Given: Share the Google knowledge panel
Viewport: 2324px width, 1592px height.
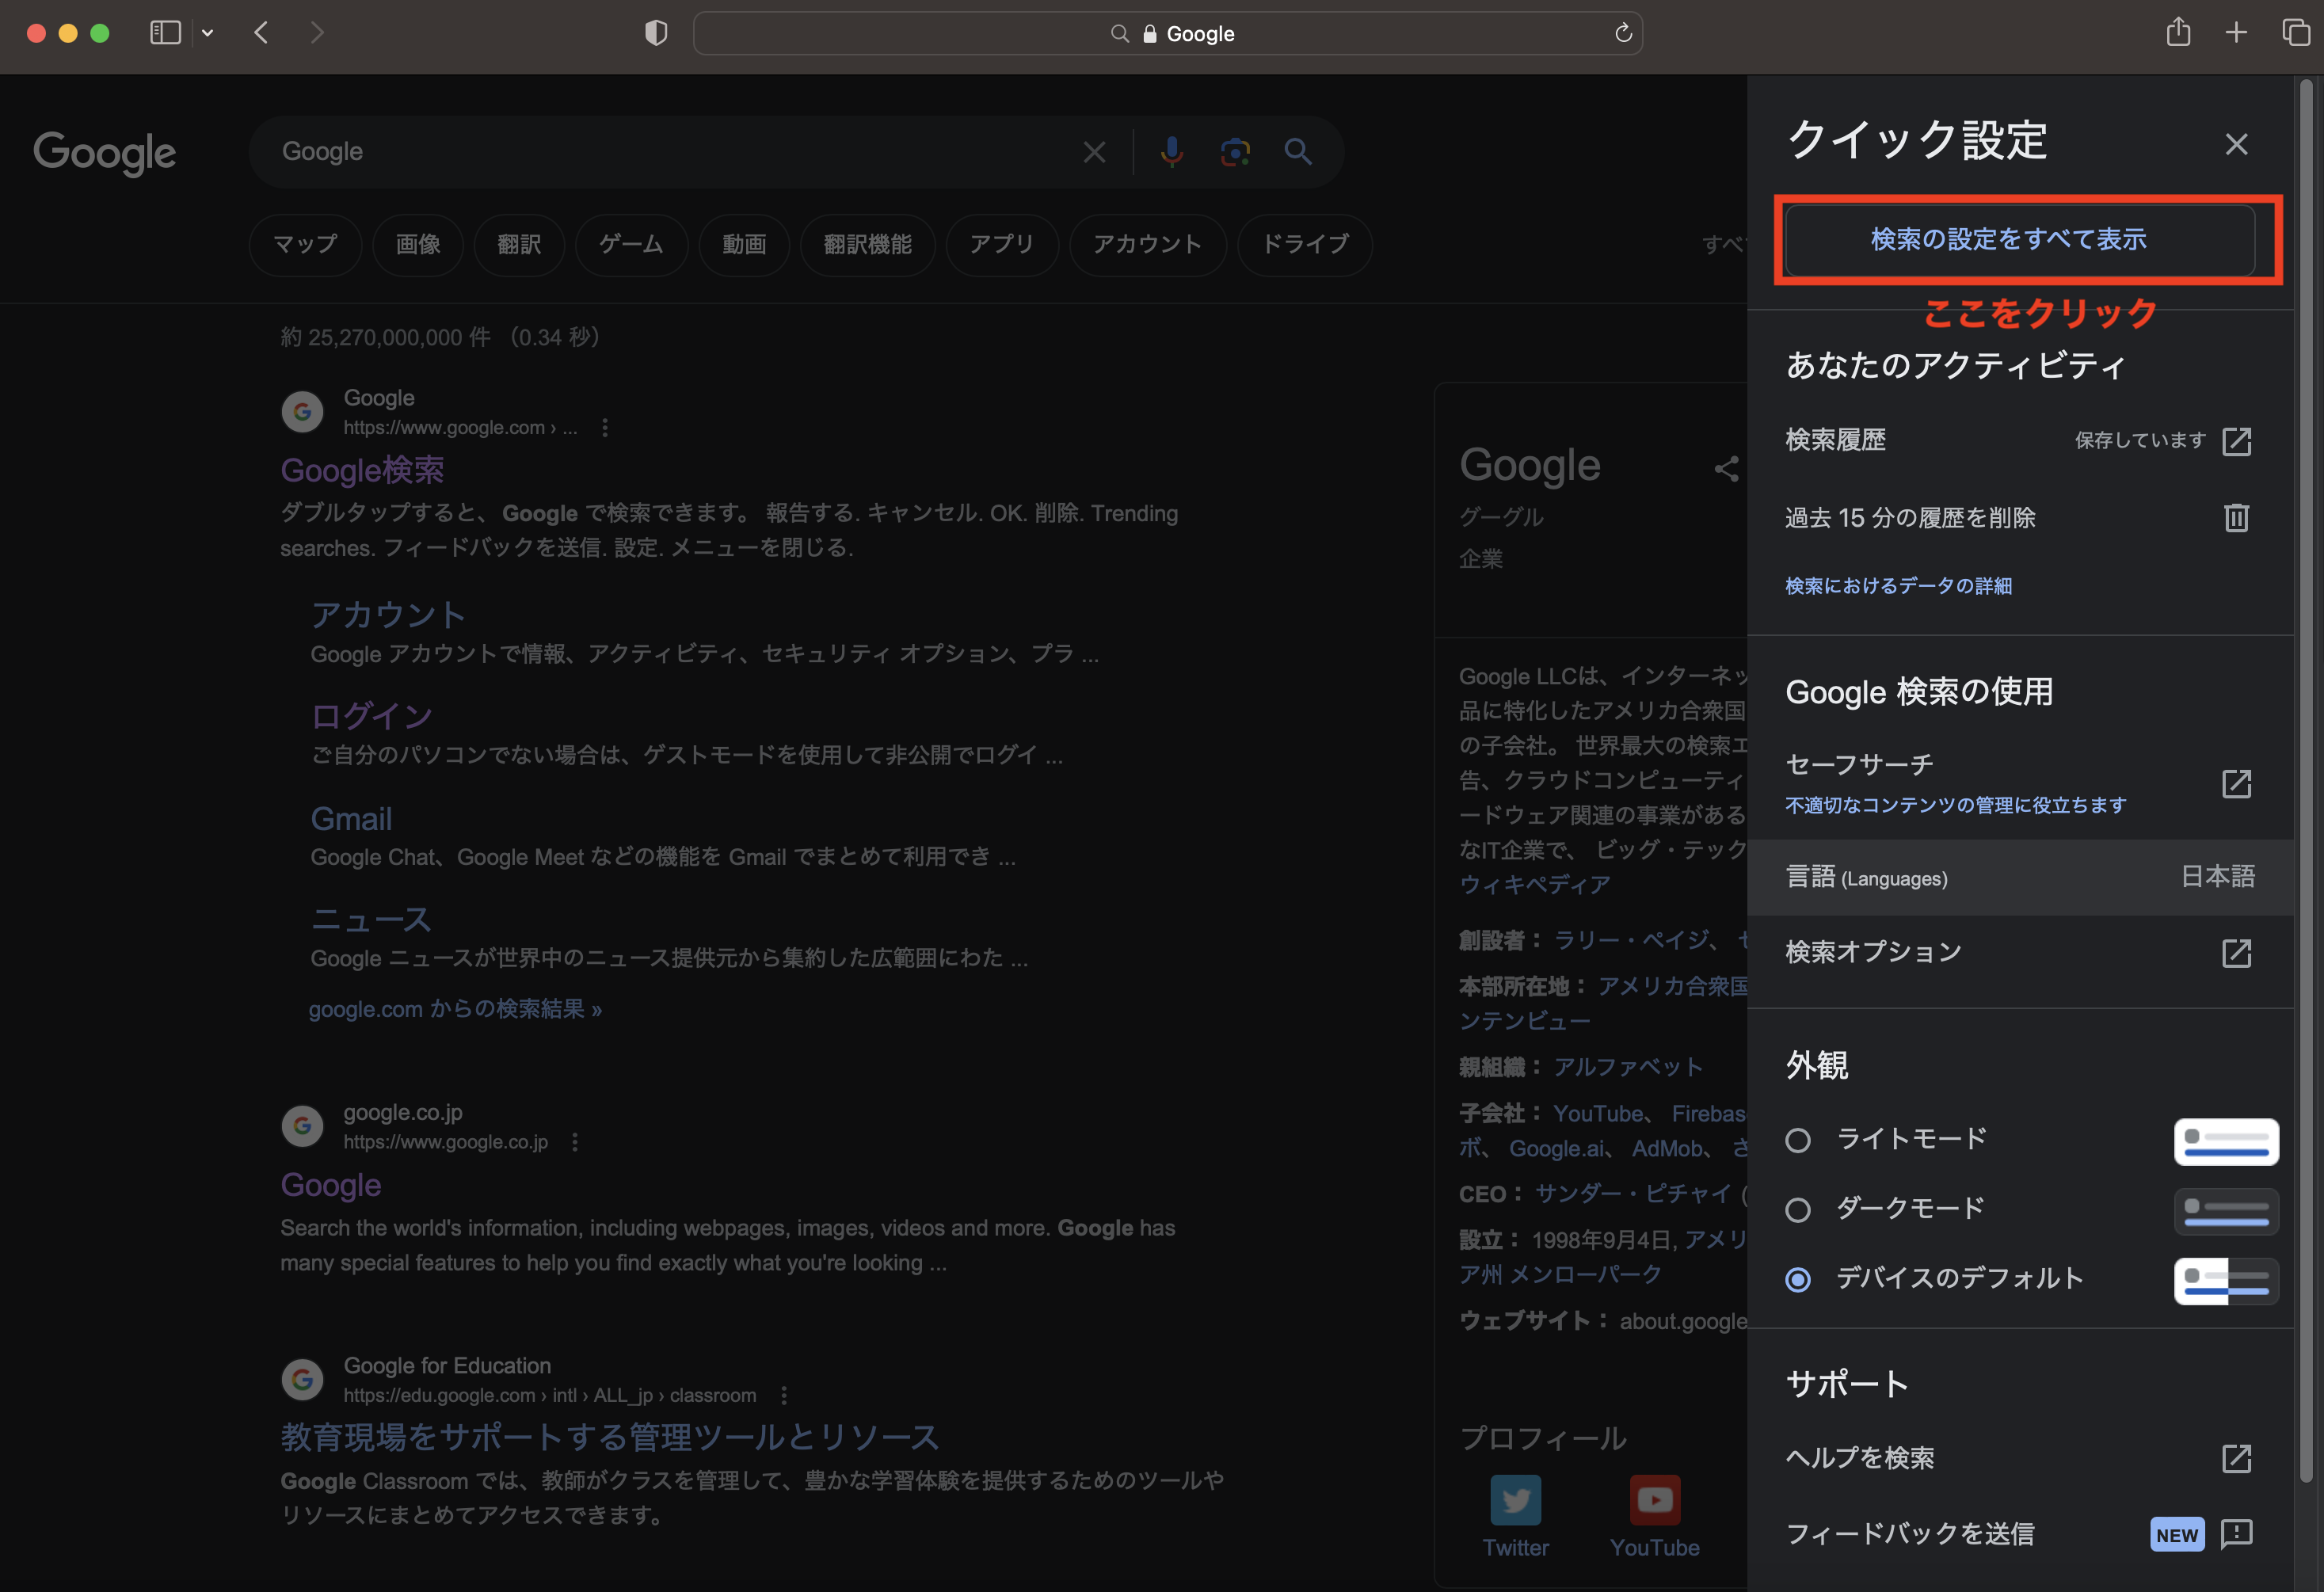Looking at the screenshot, I should [x=1726, y=468].
